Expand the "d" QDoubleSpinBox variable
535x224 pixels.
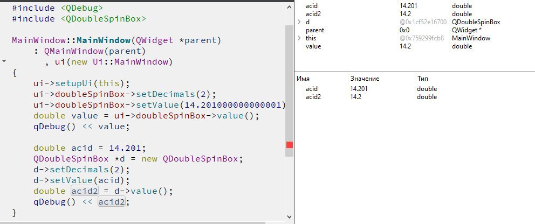(x=299, y=22)
